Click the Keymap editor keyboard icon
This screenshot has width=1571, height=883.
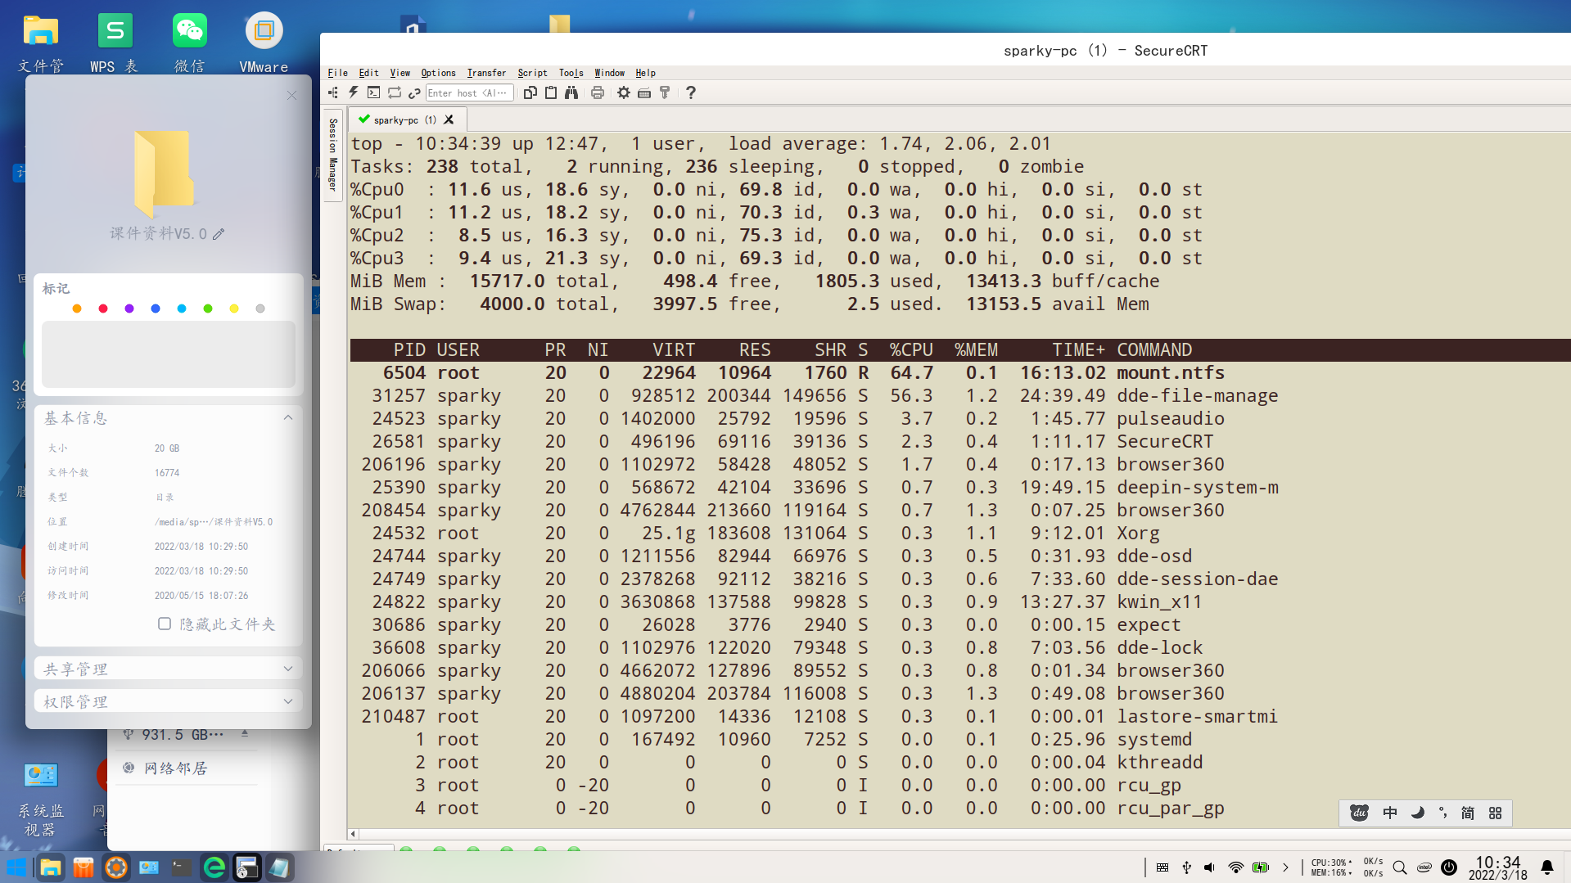(644, 92)
